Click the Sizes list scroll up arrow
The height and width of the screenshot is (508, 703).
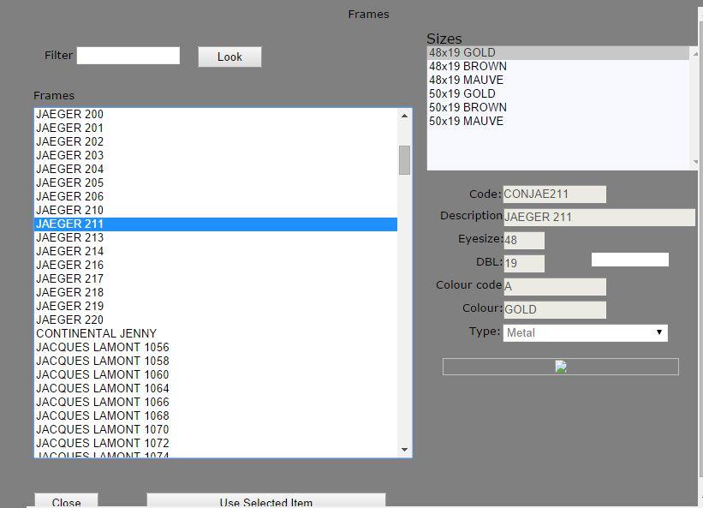(695, 54)
